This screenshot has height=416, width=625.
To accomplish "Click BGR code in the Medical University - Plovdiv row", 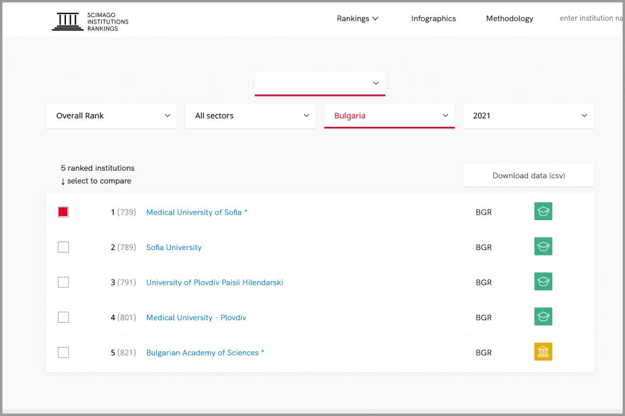I will (x=483, y=318).
